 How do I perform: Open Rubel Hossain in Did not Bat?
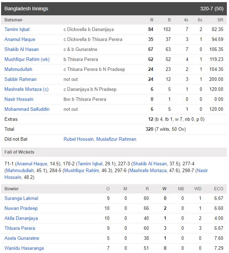click(79, 139)
